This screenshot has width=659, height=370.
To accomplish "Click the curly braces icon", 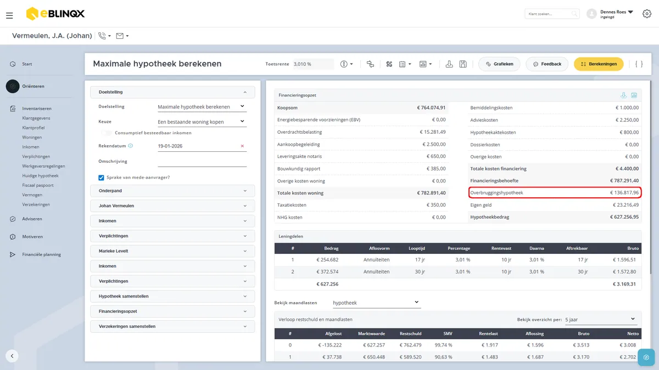I will tap(639, 64).
